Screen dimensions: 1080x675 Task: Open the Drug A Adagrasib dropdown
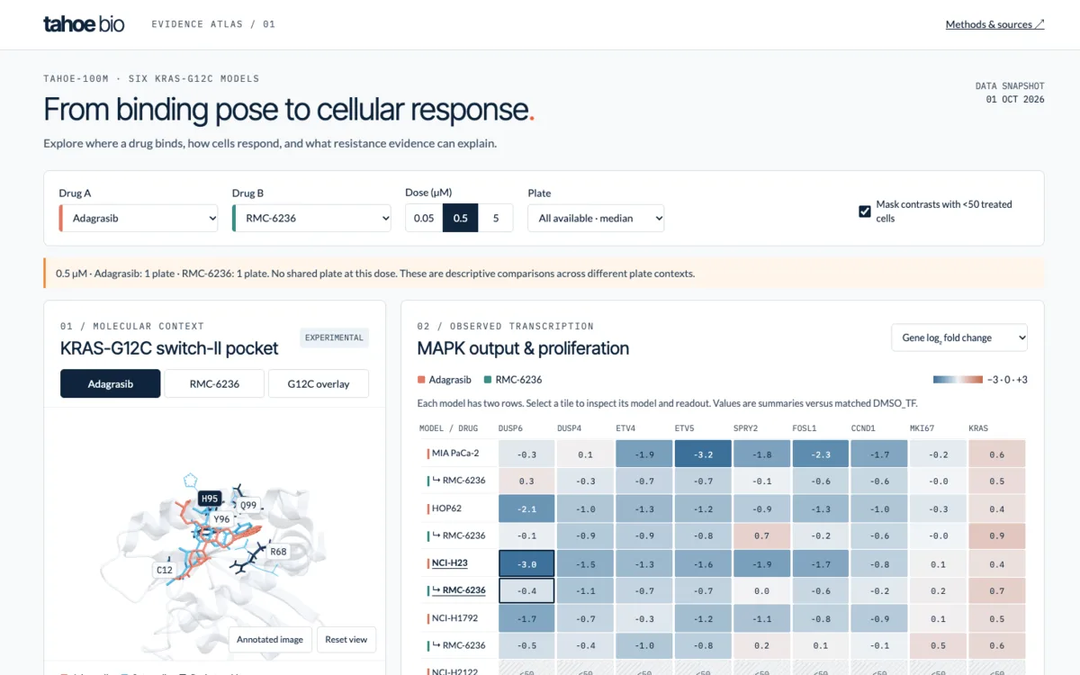[139, 218]
